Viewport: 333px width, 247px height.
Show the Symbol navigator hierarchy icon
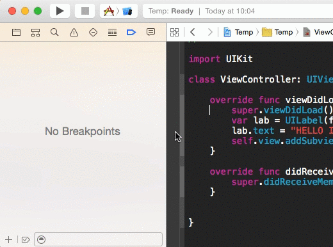click(35, 33)
